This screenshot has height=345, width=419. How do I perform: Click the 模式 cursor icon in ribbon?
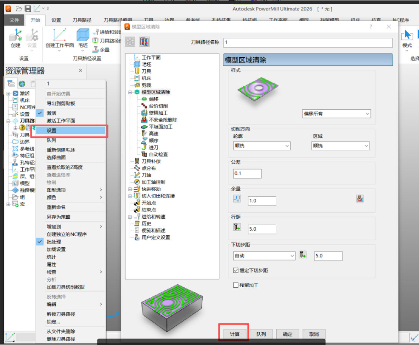[407, 35]
